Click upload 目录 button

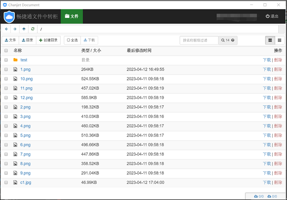tap(28, 40)
